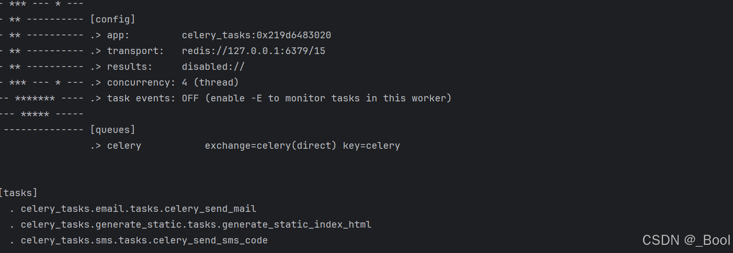Click the [config] section header
This screenshot has width=733, height=253.
pos(113,20)
